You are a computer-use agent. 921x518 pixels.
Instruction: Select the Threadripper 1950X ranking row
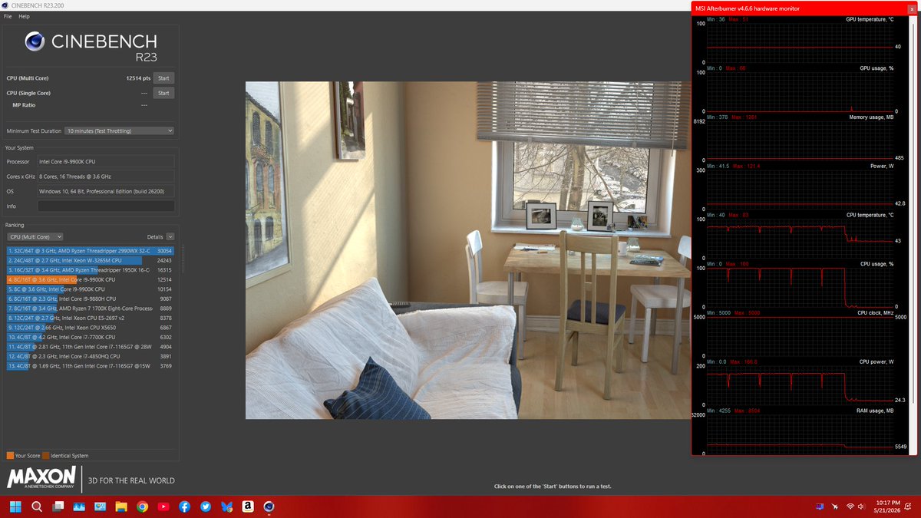(91, 270)
